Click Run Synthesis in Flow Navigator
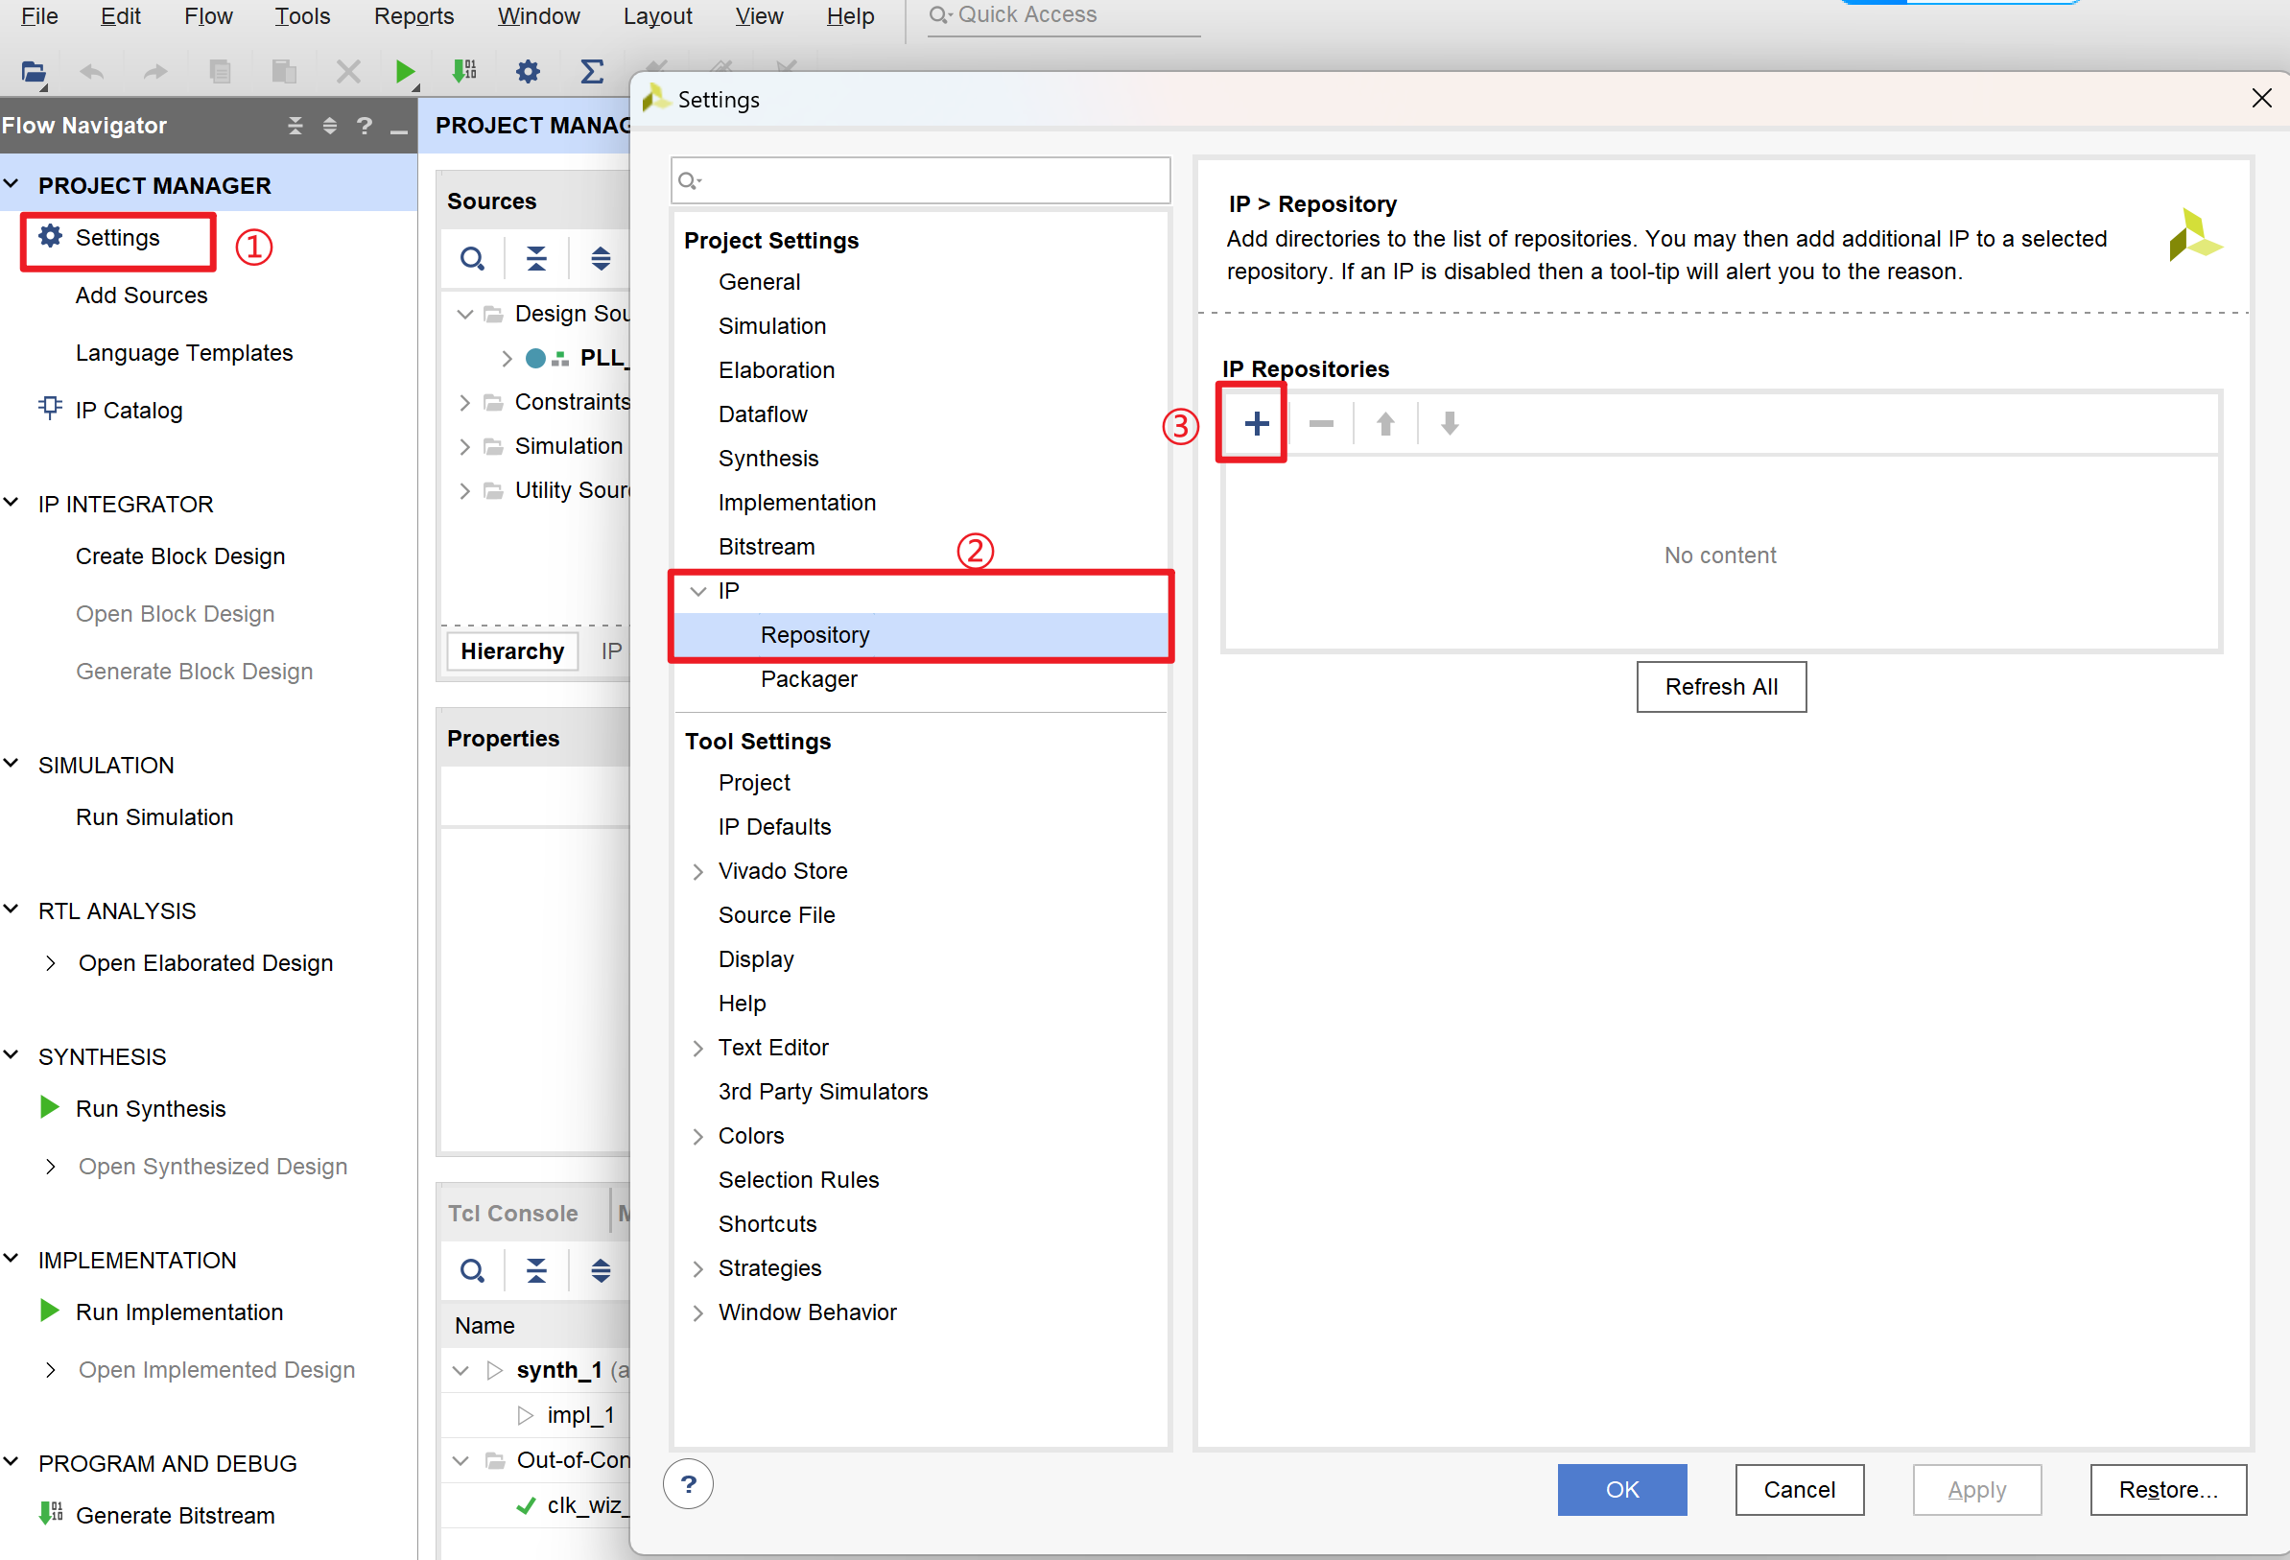Image resolution: width=2290 pixels, height=1560 pixels. pyautogui.click(x=151, y=1109)
